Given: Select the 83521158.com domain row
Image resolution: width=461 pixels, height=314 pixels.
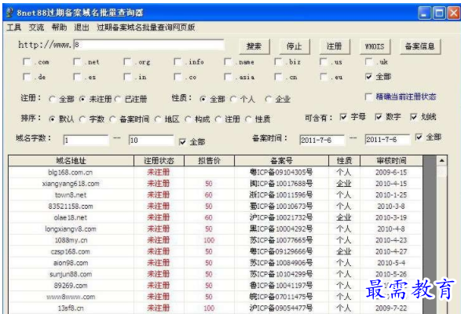Looking at the screenshot, I should 215,206.
